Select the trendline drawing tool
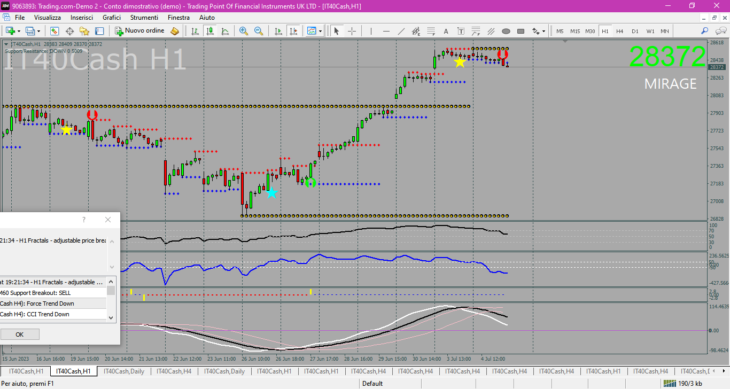Screen dimensions: 730x389 (401, 31)
